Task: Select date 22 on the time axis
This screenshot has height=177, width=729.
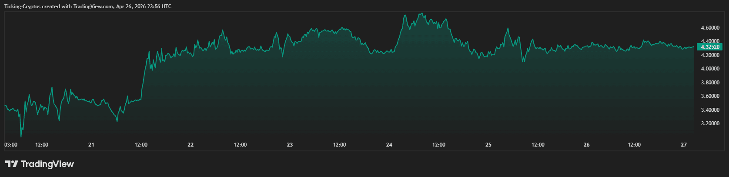Action: click(191, 145)
